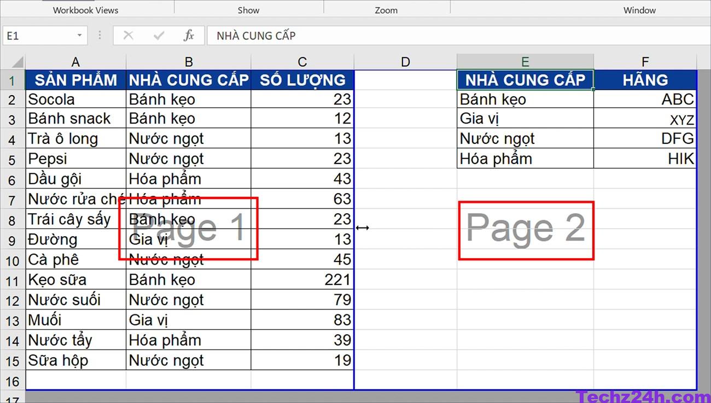Click the Cà phê cell
Image resolution: width=711 pixels, height=403 pixels.
click(75, 260)
